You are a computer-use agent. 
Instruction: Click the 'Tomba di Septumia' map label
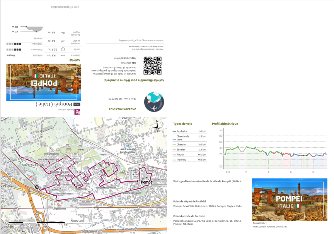[51, 154]
